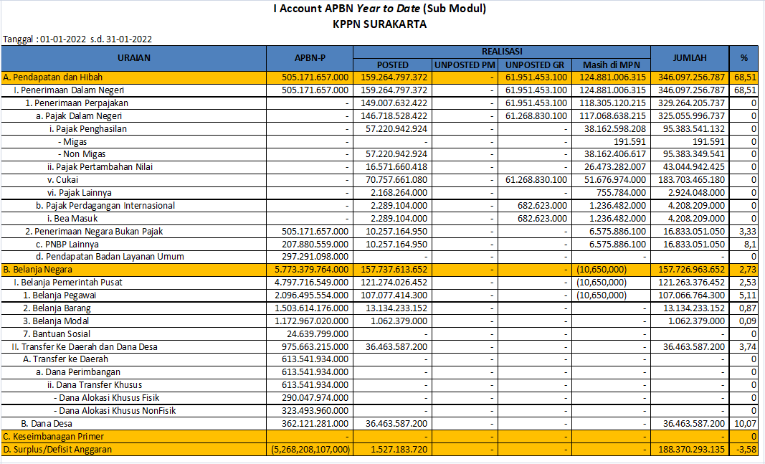Click d. Pendapatan Badan Layanan Umum label

pyautogui.click(x=110, y=257)
